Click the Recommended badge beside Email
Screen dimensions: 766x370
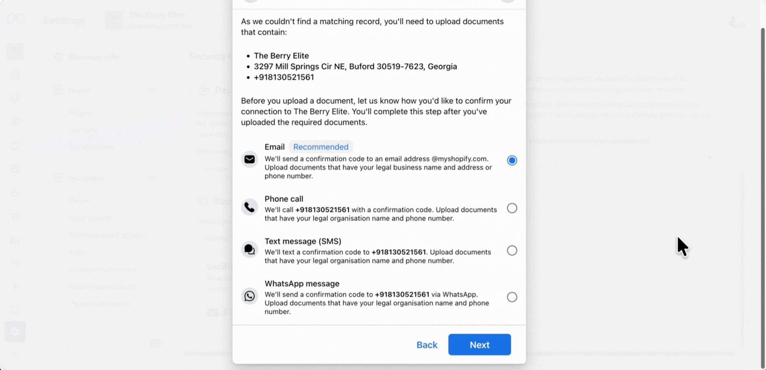321,147
